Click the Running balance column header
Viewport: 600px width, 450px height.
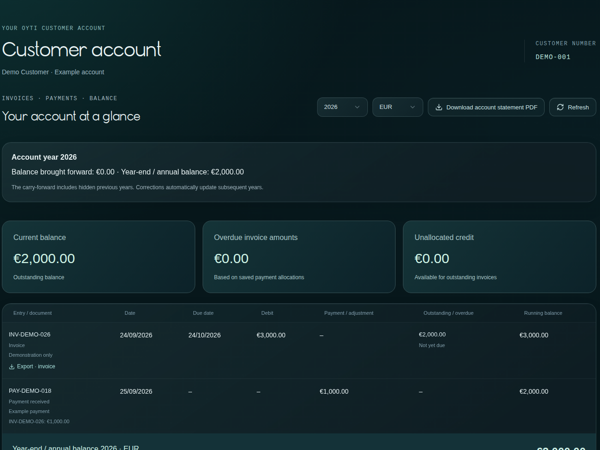click(x=543, y=313)
